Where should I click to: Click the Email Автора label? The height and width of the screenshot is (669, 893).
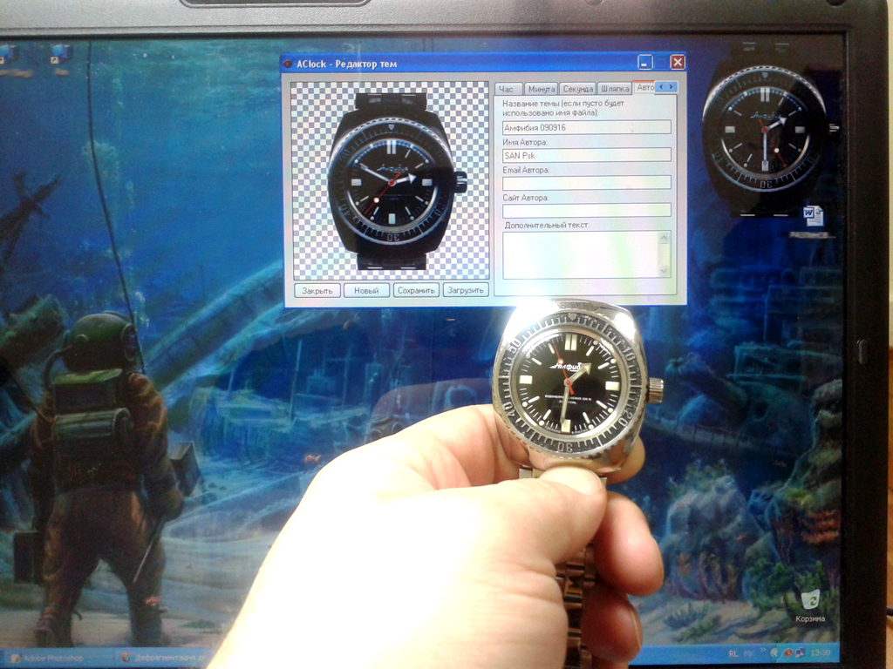click(526, 170)
